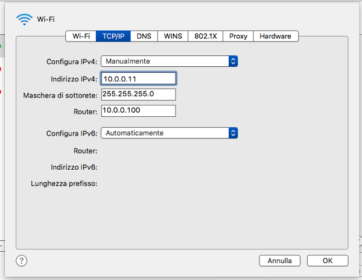Open the help question mark button
Image resolution: width=362 pixels, height=280 pixels.
[x=22, y=261]
